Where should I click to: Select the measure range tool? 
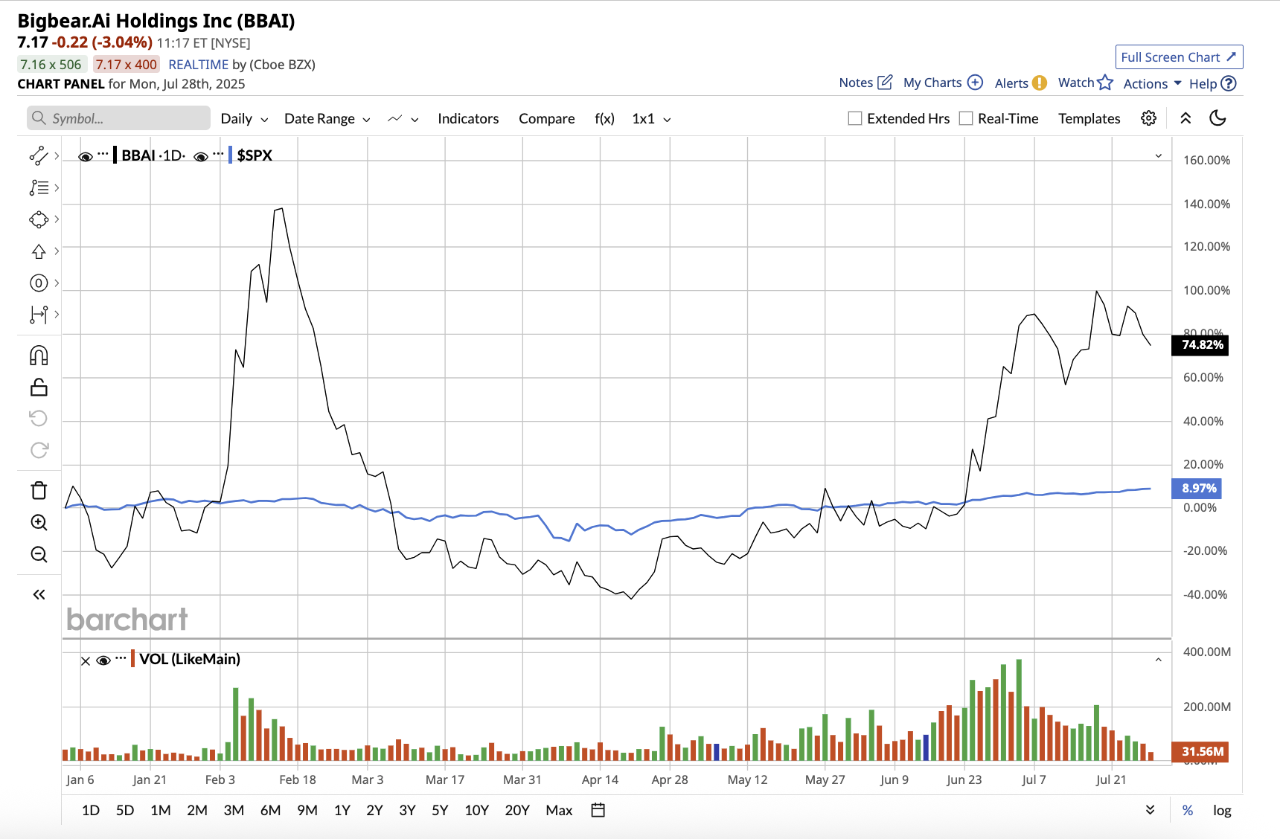coord(39,315)
